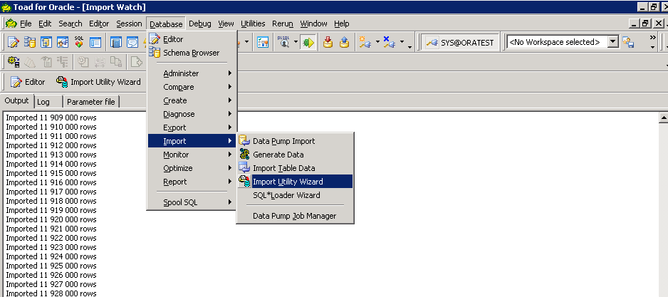
Task: Click the new connection plug icon
Action: 366,42
